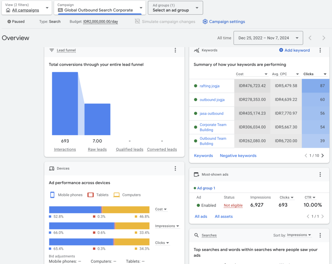Screen dimensions: 332x264
Task: Select the All assets tab
Action: click(x=224, y=216)
